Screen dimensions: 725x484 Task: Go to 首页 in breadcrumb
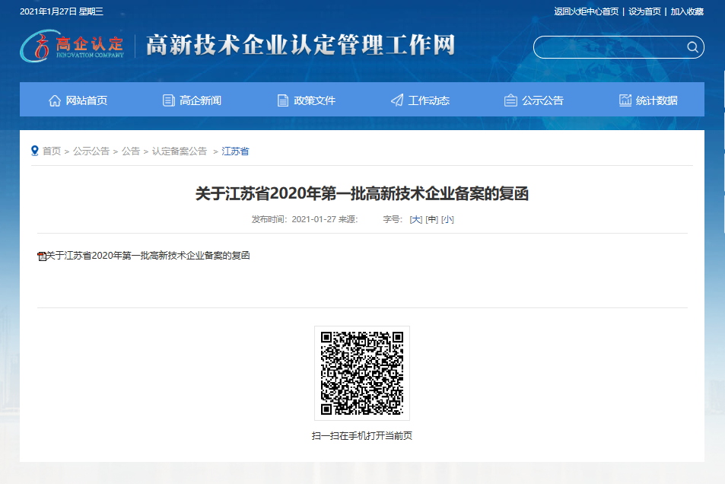click(52, 151)
